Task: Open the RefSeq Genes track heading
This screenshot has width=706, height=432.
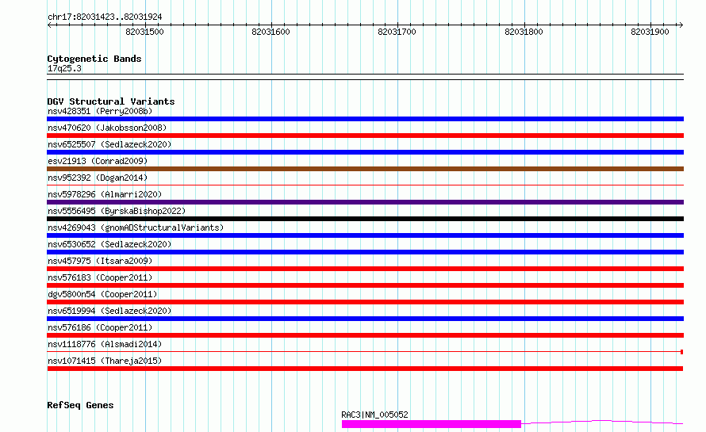Action: (80, 406)
